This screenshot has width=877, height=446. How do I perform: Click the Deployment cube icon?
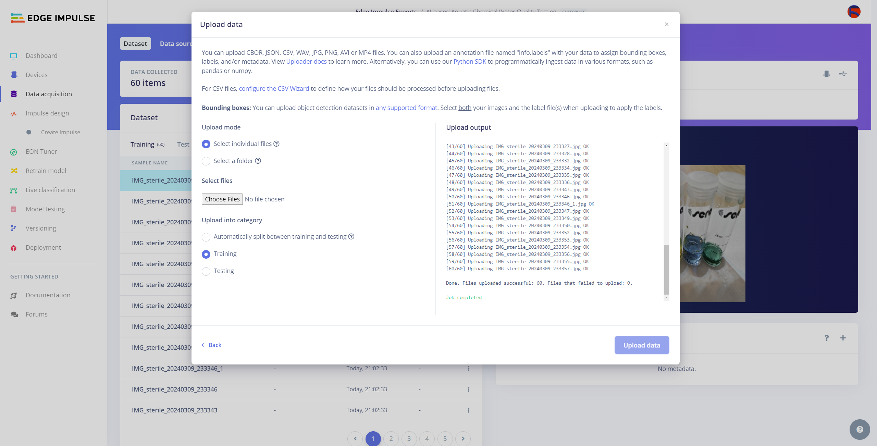[x=14, y=248]
